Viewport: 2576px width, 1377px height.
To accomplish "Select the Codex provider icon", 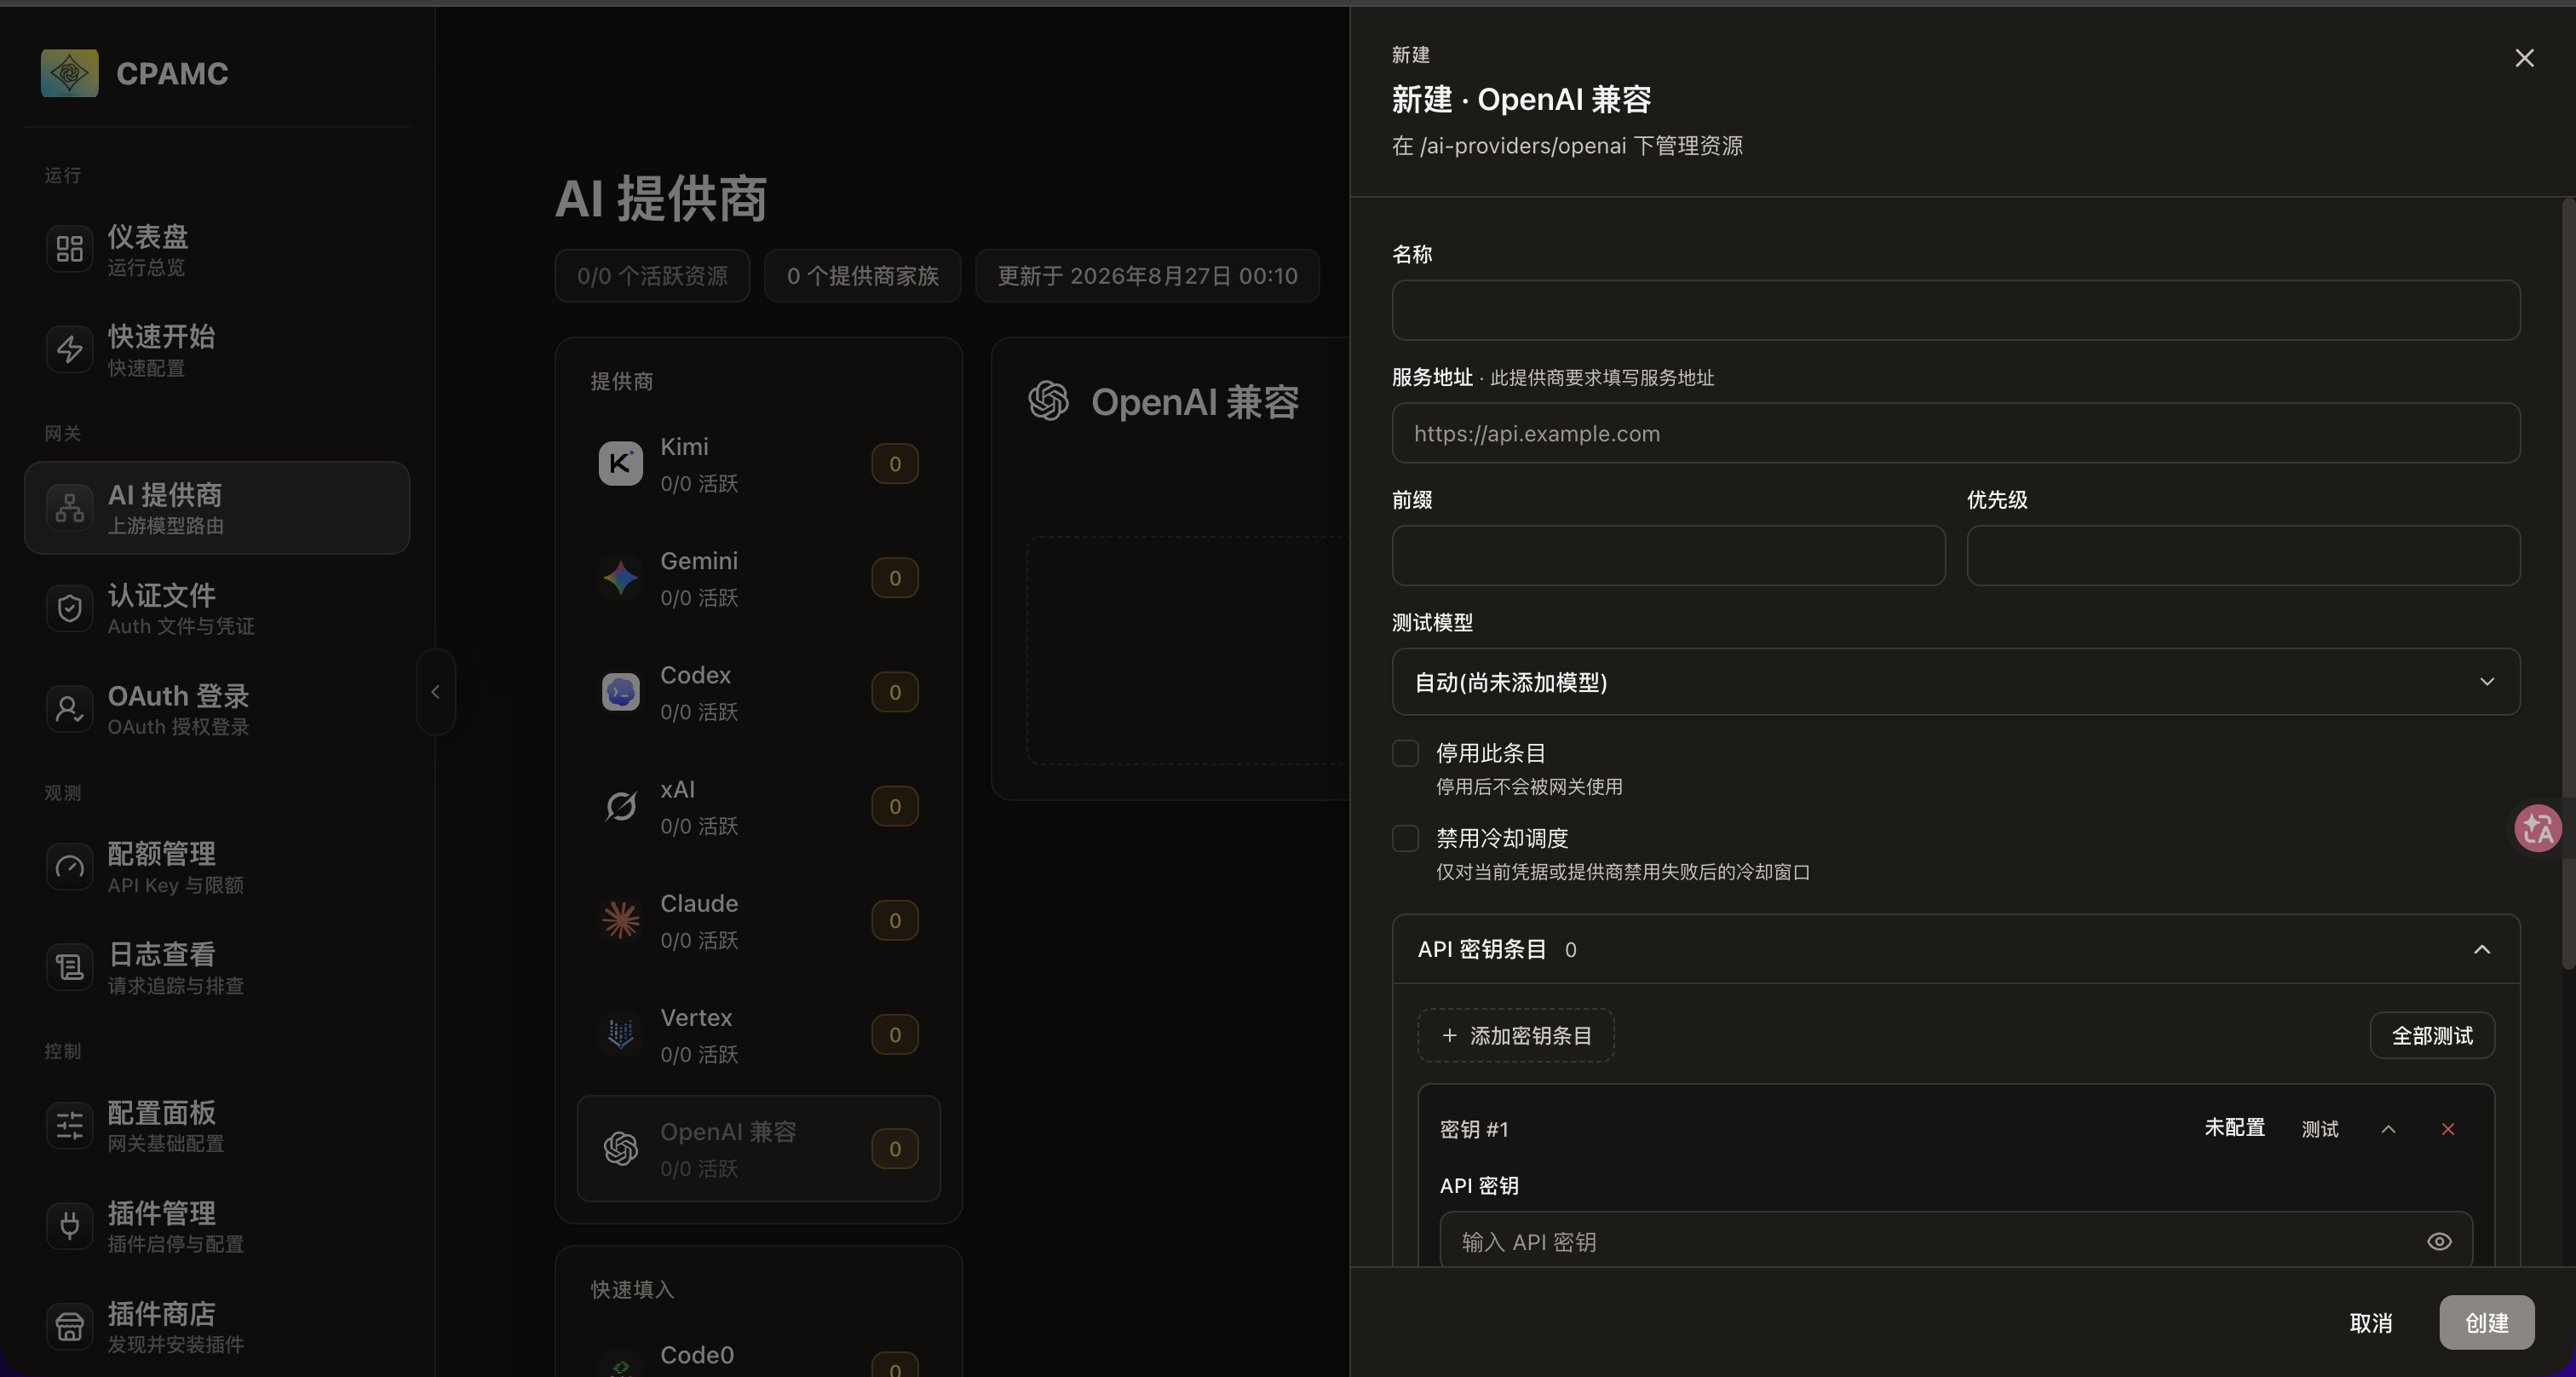I will [x=620, y=691].
